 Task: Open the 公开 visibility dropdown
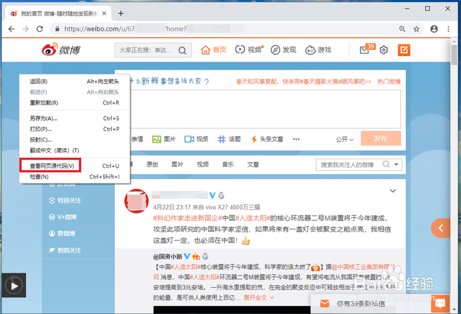coord(344,139)
